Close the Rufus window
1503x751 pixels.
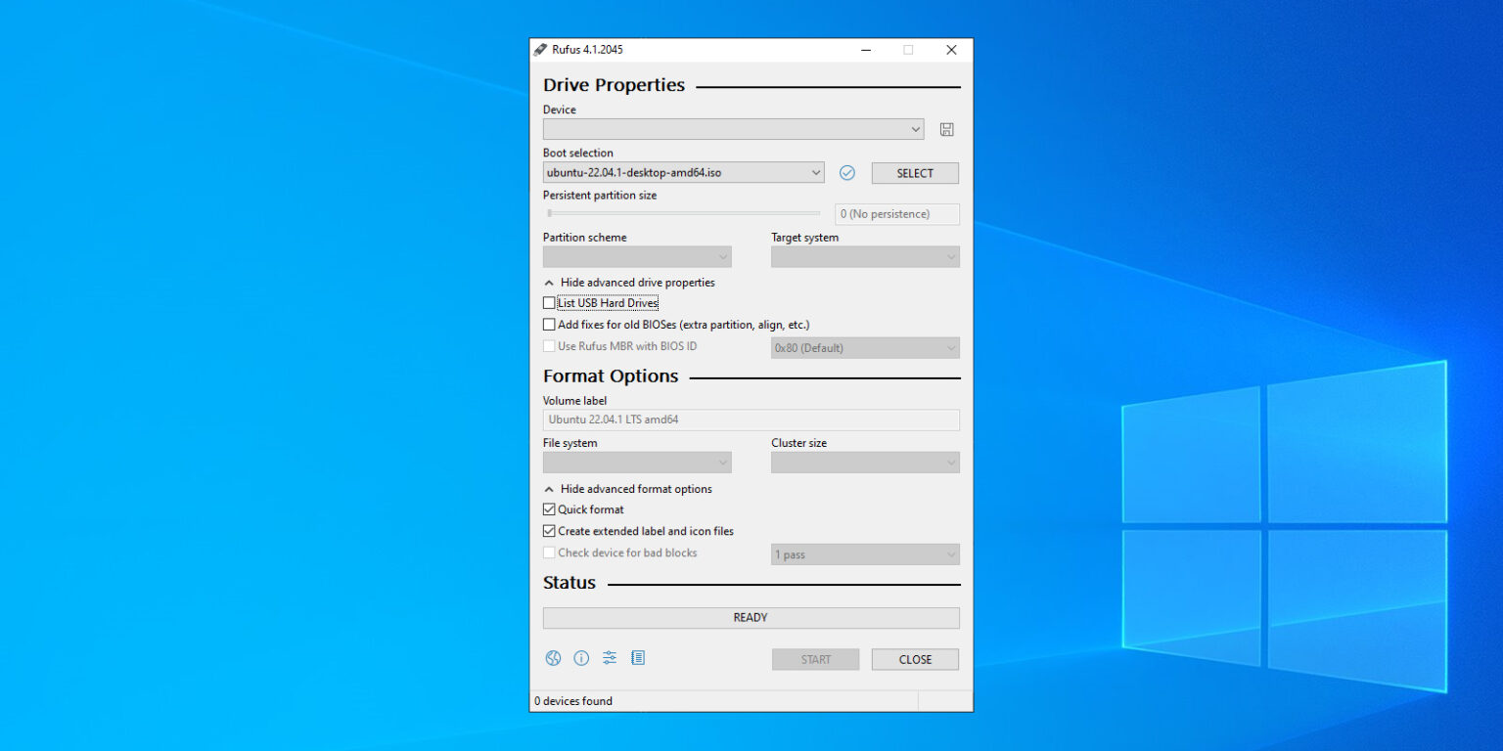point(951,50)
